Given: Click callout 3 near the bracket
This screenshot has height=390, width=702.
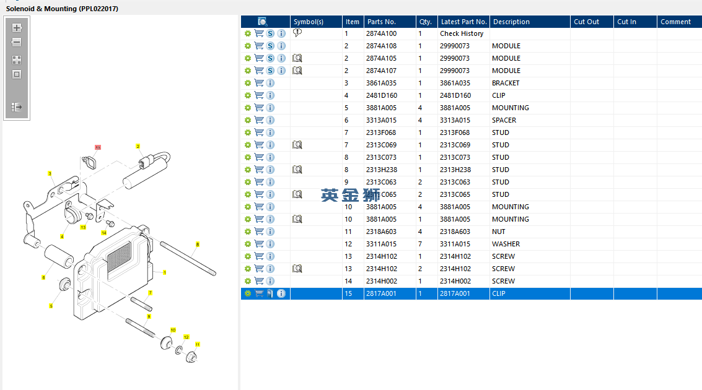Looking at the screenshot, I should click(50, 173).
